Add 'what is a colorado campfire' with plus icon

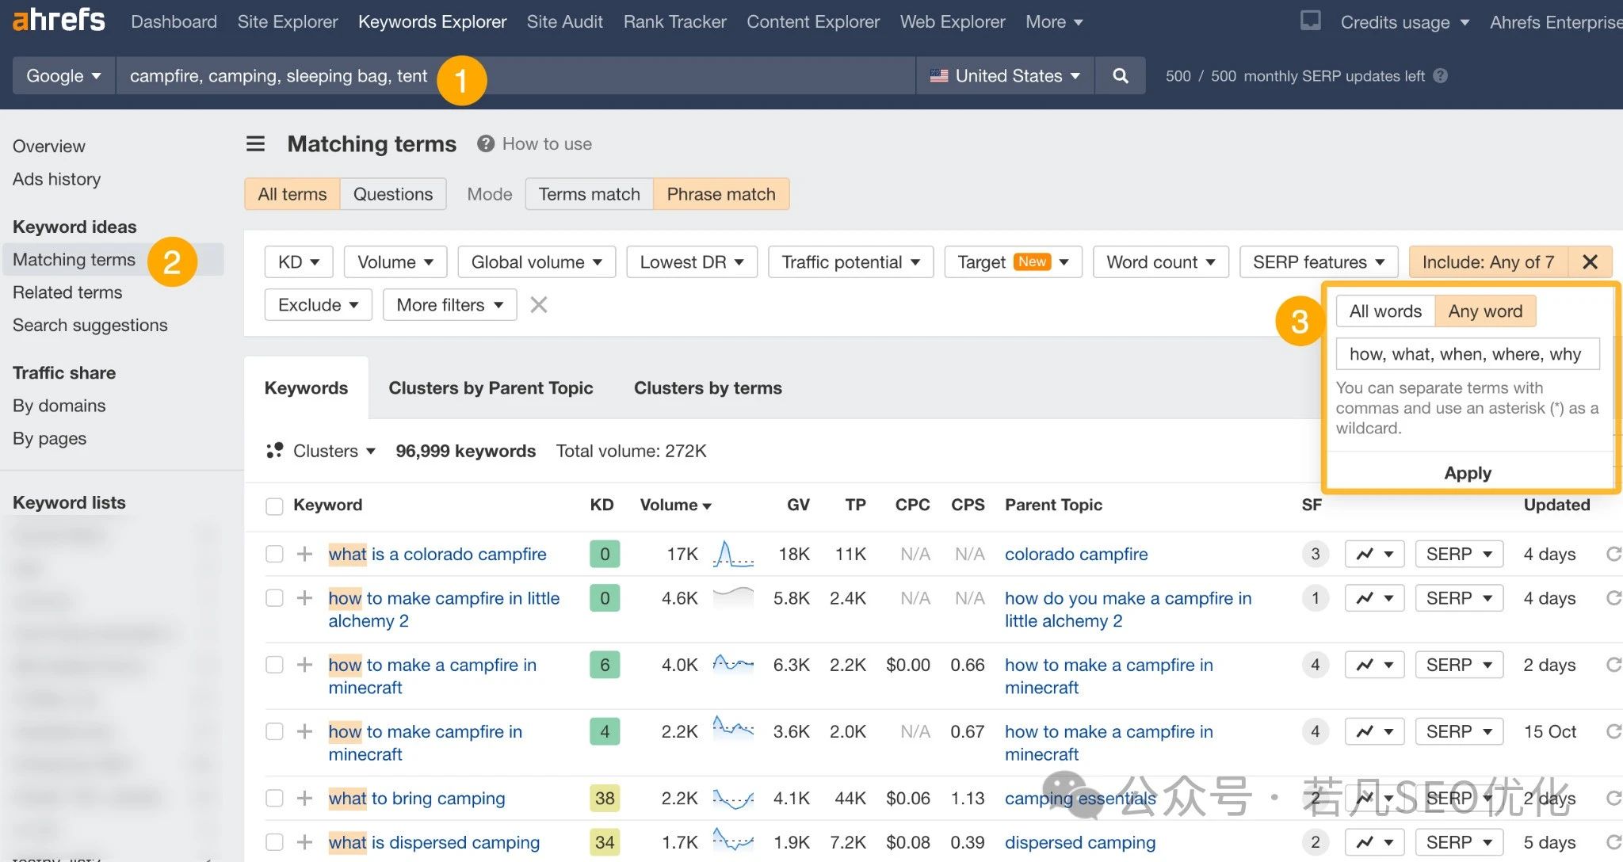click(304, 554)
